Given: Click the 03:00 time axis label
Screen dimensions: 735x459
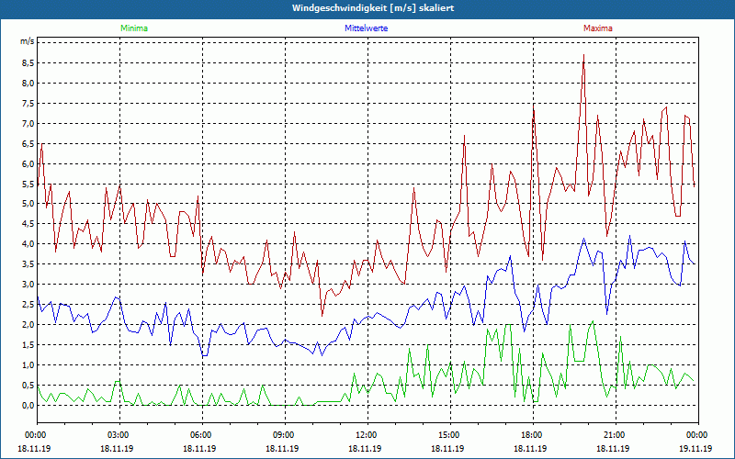Looking at the screenshot, I should tap(120, 435).
